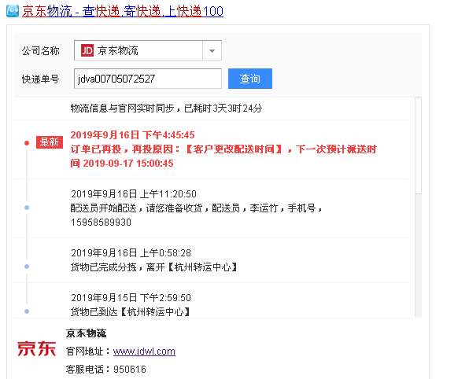
Task: Click the blue 查询 button
Action: (x=250, y=79)
